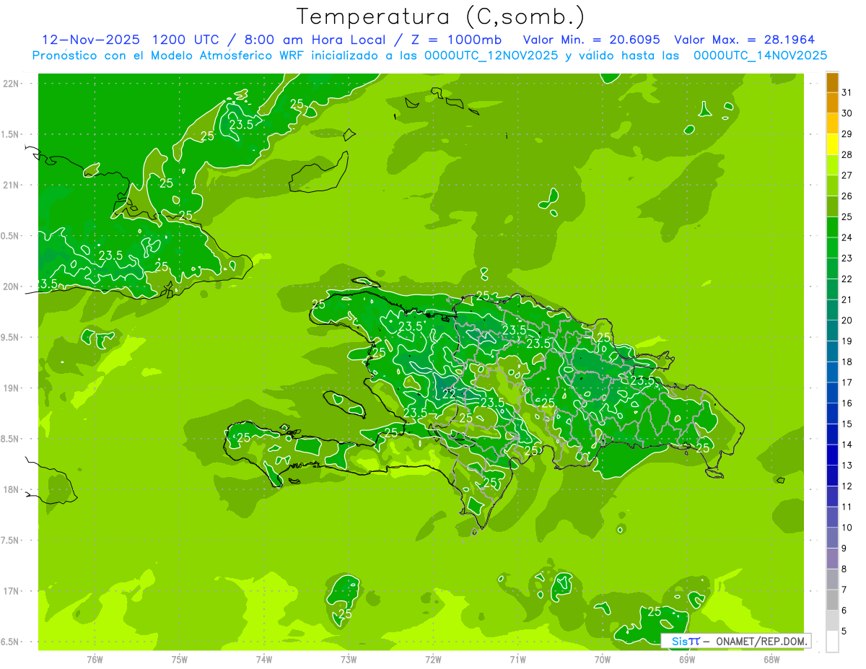866x669 pixels.
Task: Click the 17N latitude axis label
Action: pyautogui.click(x=12, y=592)
